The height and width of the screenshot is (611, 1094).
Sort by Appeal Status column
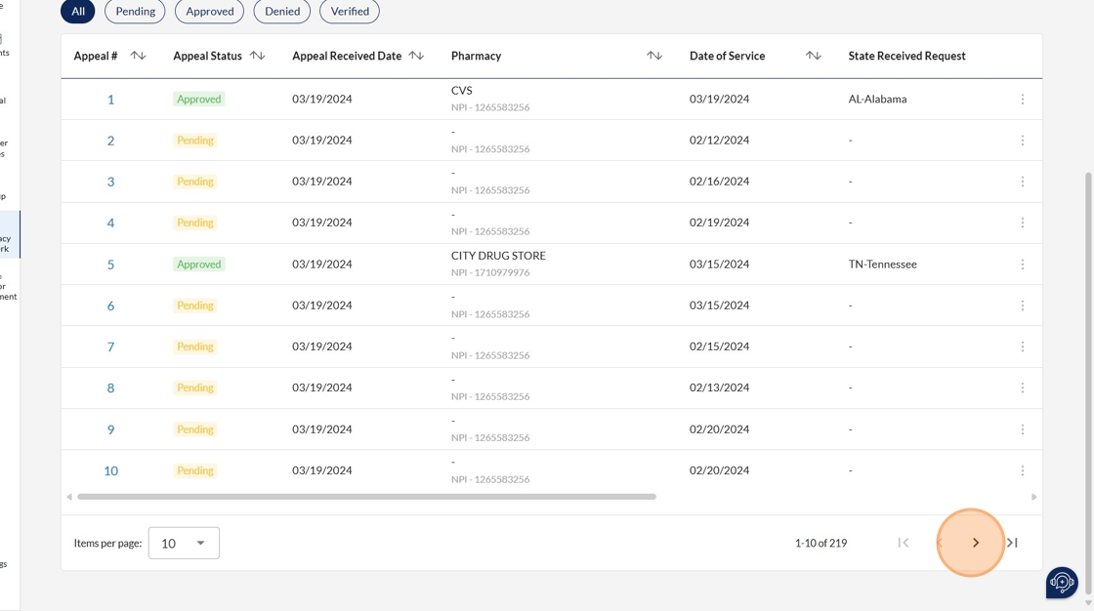[258, 56]
